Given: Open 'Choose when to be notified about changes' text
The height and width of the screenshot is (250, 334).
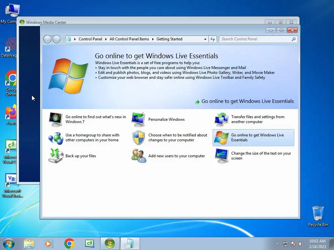Looking at the screenshot, I should (x=178, y=138).
